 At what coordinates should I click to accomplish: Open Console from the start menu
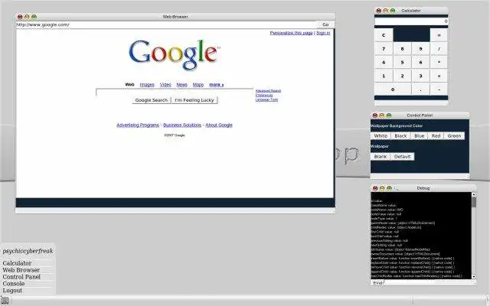14,284
